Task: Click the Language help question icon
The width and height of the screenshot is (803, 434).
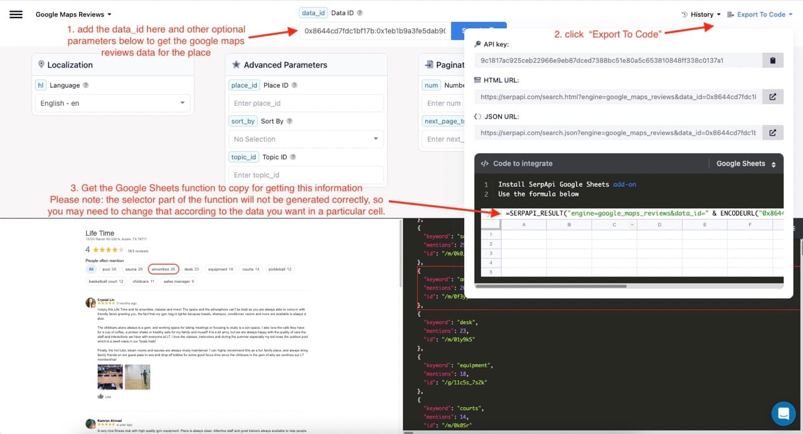Action: [x=86, y=85]
